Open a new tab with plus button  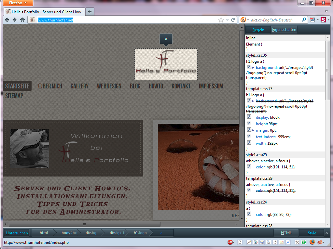coord(90,12)
